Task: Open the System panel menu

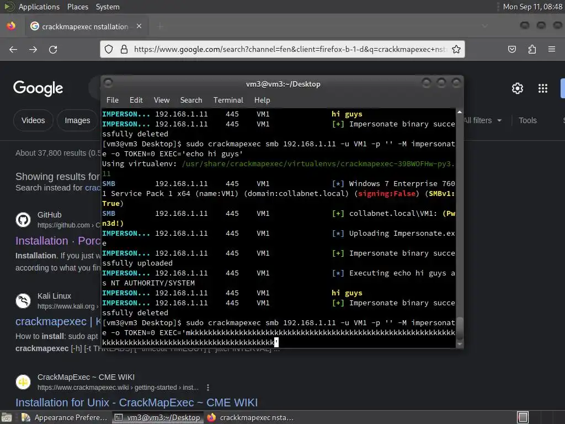Action: pyautogui.click(x=108, y=7)
